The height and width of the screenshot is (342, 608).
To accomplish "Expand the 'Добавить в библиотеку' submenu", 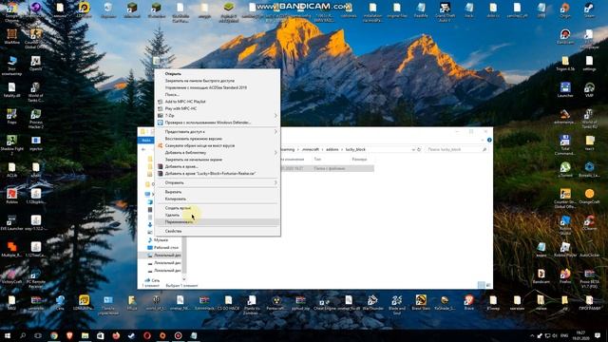I will (218, 153).
